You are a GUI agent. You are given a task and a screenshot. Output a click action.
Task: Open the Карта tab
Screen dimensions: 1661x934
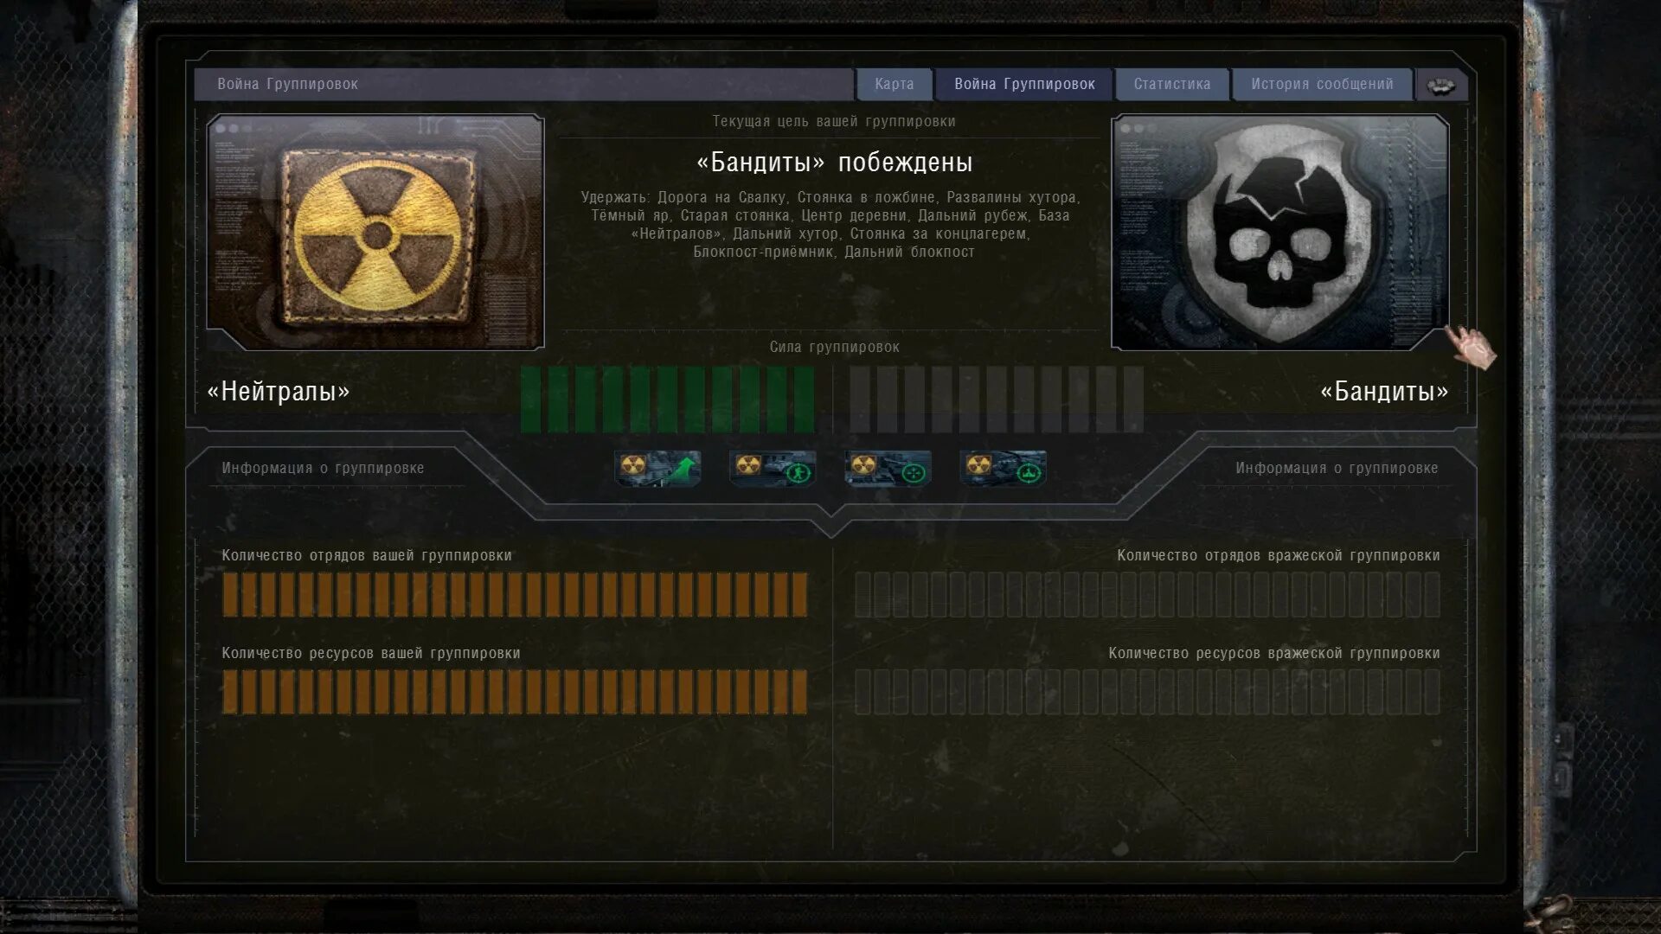coord(894,84)
